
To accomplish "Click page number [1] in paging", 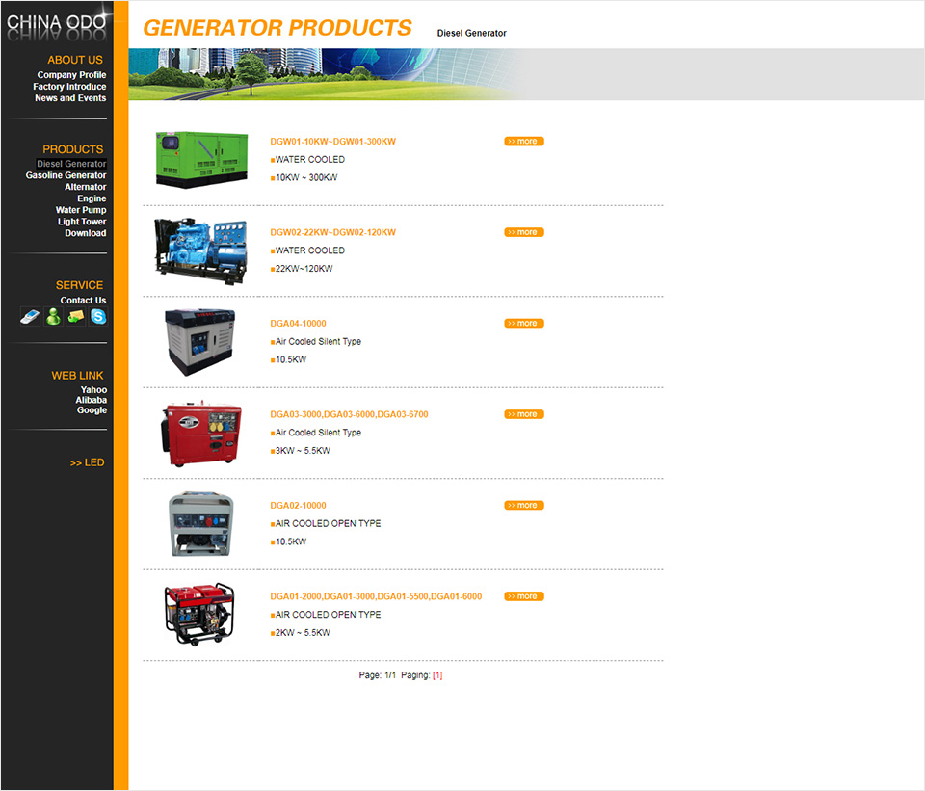I will [437, 675].
